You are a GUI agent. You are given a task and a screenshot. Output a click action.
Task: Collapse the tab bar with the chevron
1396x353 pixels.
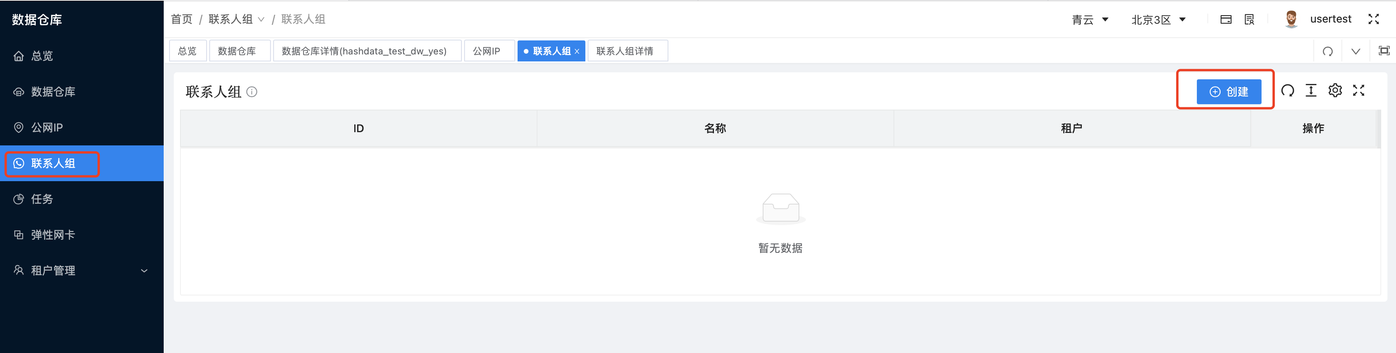coord(1356,51)
